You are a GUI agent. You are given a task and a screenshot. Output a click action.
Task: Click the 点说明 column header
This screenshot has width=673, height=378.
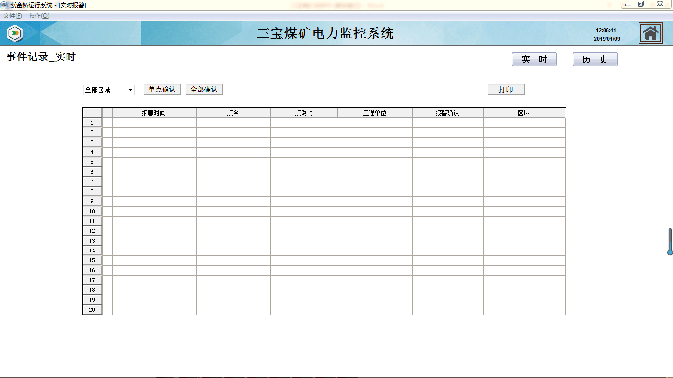304,113
